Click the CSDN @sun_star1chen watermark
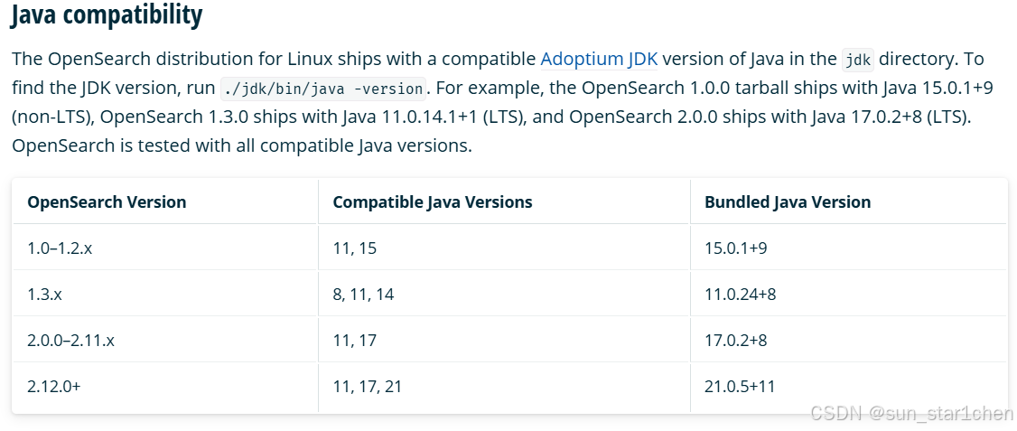1017x431 pixels. (x=911, y=414)
